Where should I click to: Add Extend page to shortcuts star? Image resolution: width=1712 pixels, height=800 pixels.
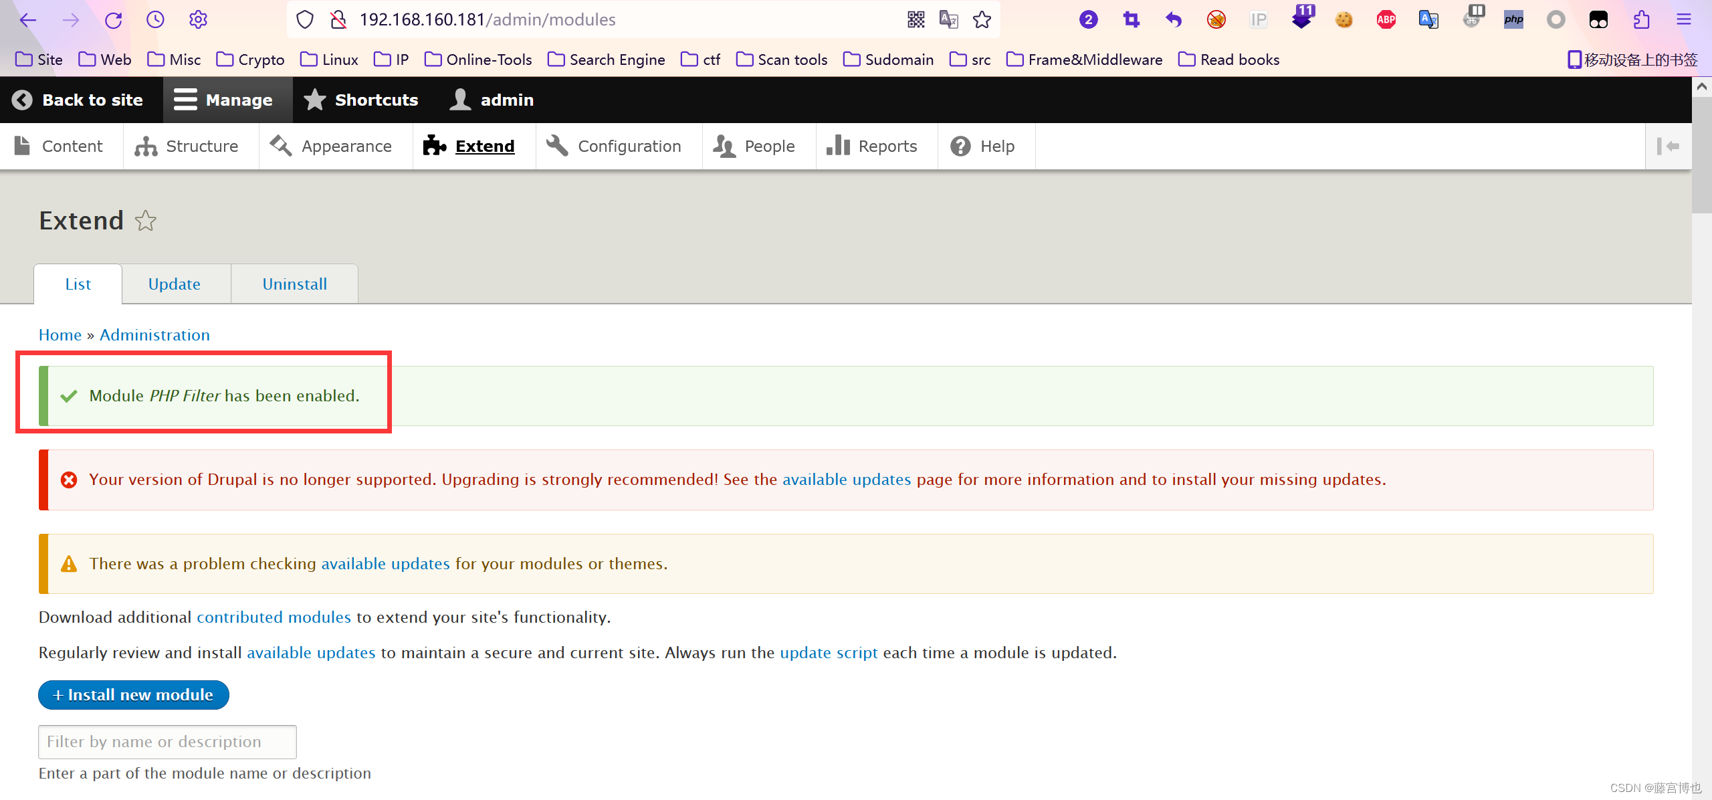(146, 221)
